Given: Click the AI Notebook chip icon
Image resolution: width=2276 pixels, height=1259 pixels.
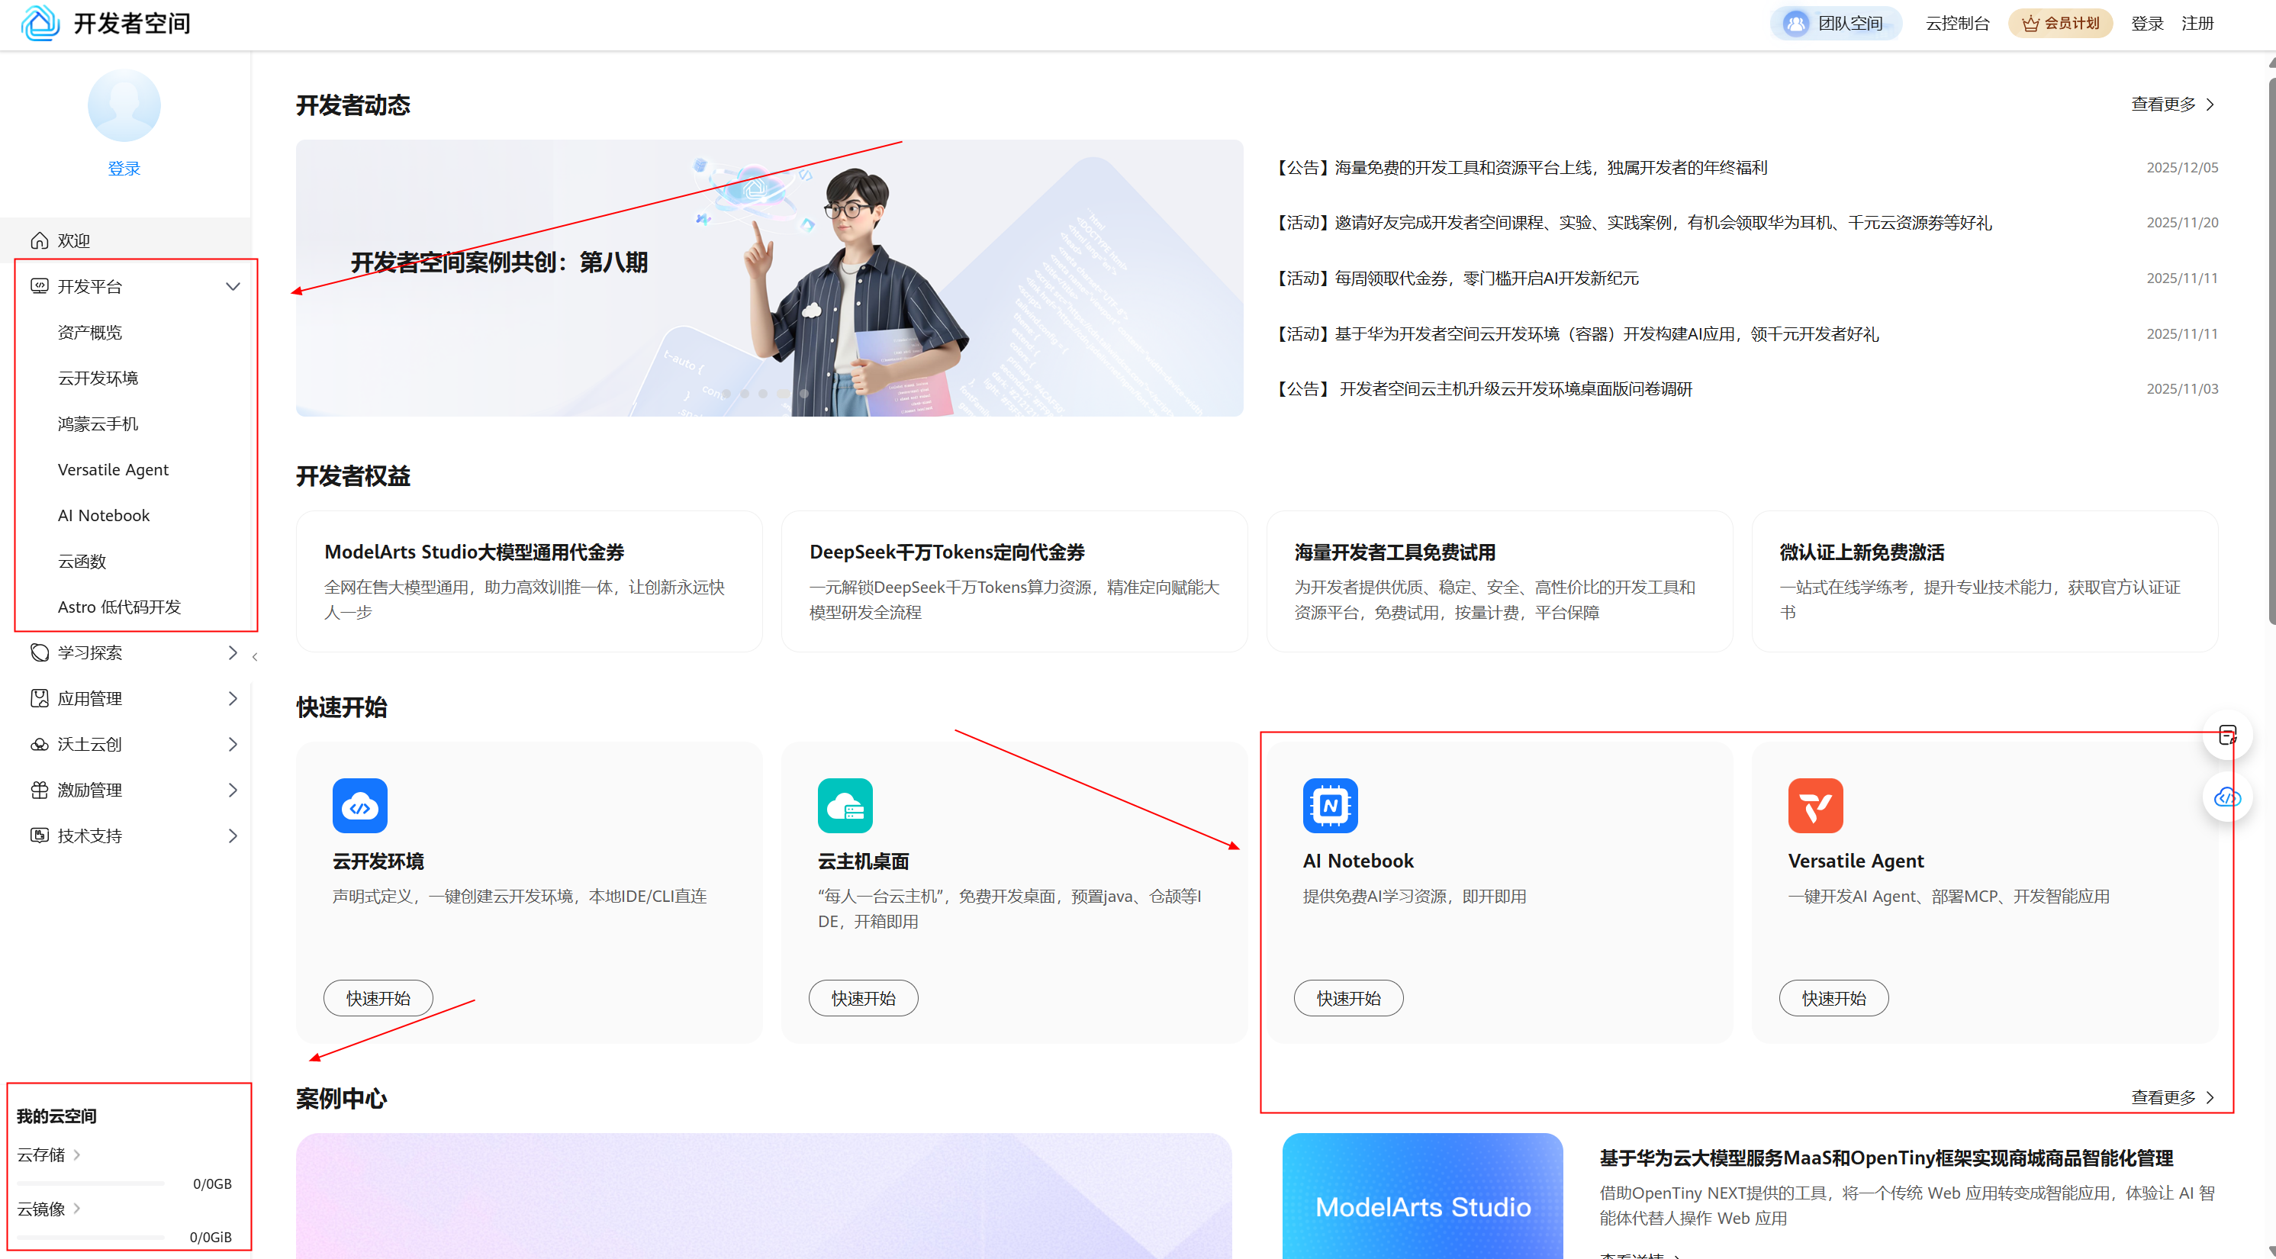Looking at the screenshot, I should click(x=1330, y=805).
